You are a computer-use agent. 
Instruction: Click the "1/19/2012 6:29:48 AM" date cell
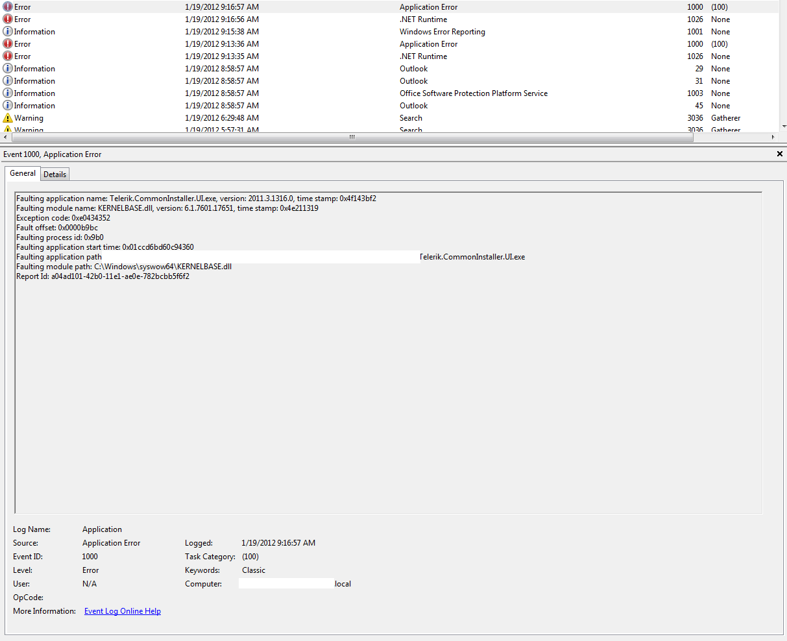pyautogui.click(x=222, y=118)
